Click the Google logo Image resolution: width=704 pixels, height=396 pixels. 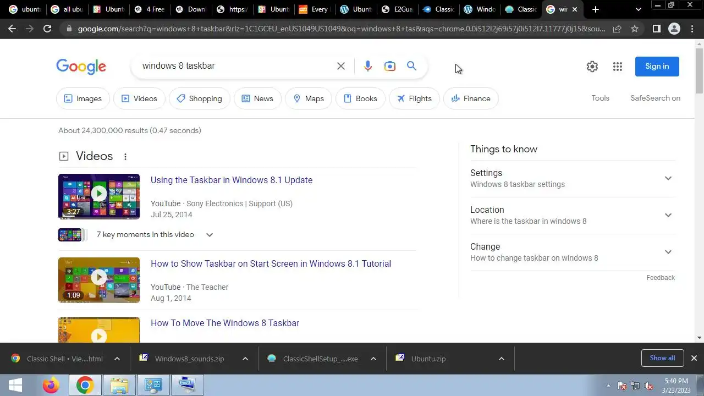(x=81, y=67)
